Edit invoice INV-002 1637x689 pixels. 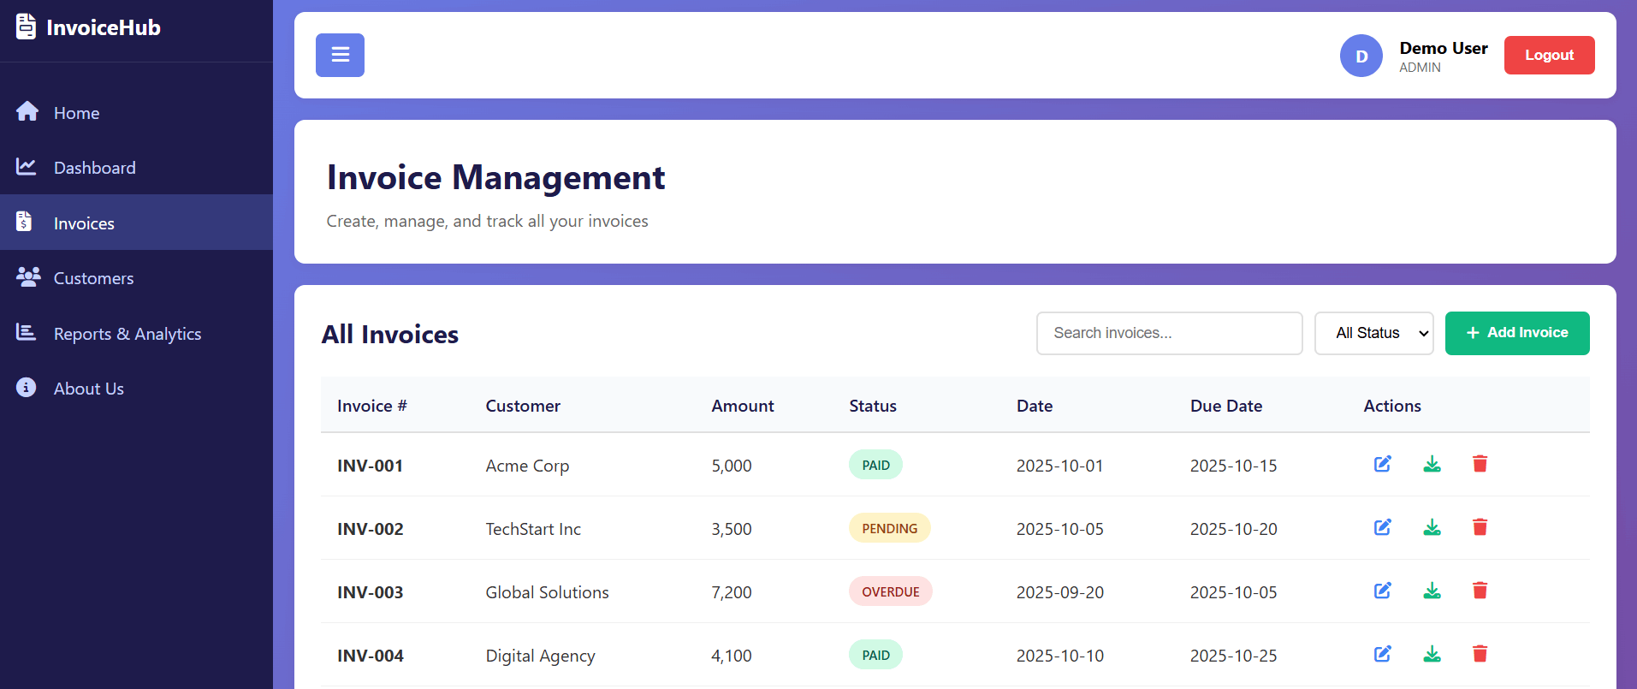coord(1383,527)
